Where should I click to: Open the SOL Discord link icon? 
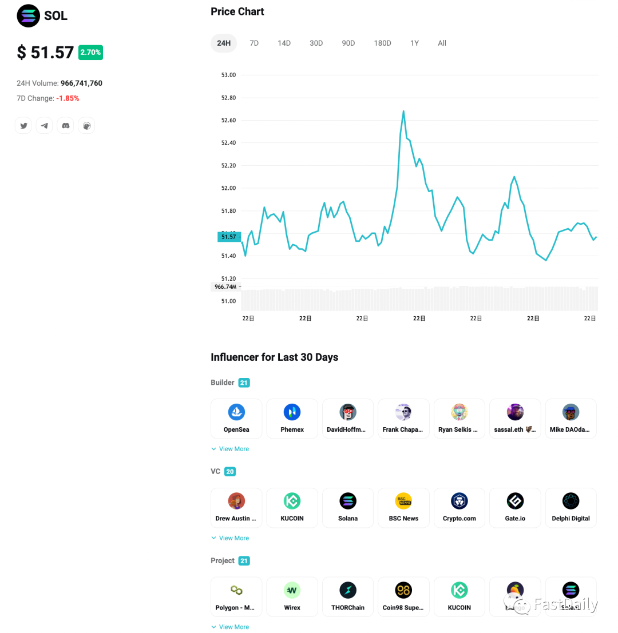click(65, 126)
